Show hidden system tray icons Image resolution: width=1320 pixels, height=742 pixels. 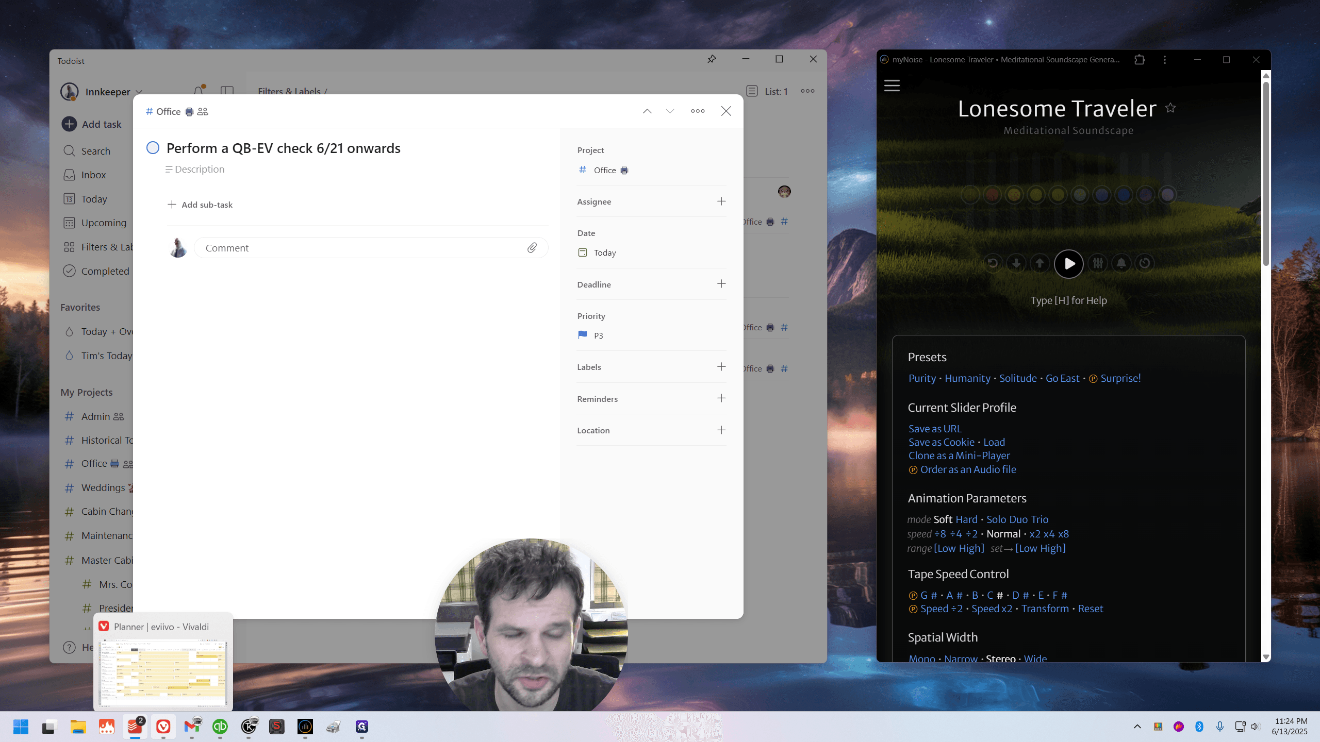point(1137,727)
